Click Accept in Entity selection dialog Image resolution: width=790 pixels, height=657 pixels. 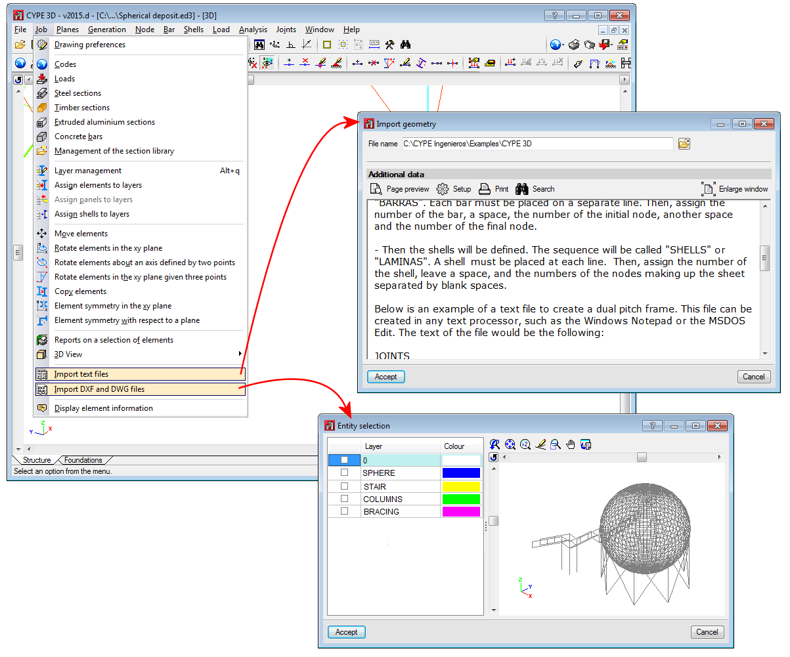pyautogui.click(x=346, y=632)
